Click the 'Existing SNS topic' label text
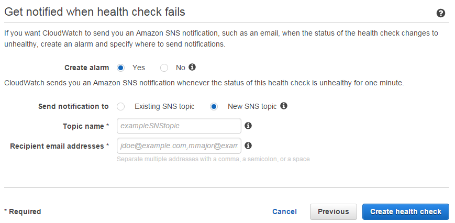455x223 pixels. [x=164, y=106]
